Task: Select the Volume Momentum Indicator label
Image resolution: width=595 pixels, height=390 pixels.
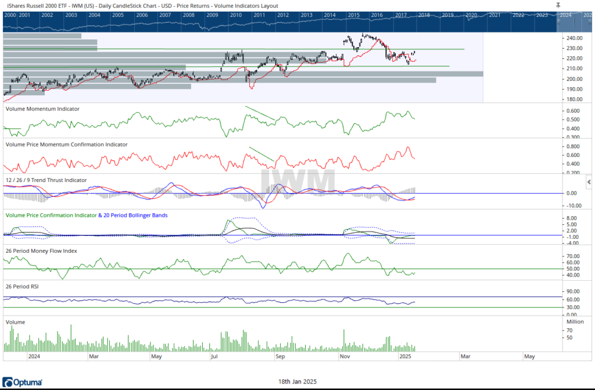Action: (x=42, y=109)
